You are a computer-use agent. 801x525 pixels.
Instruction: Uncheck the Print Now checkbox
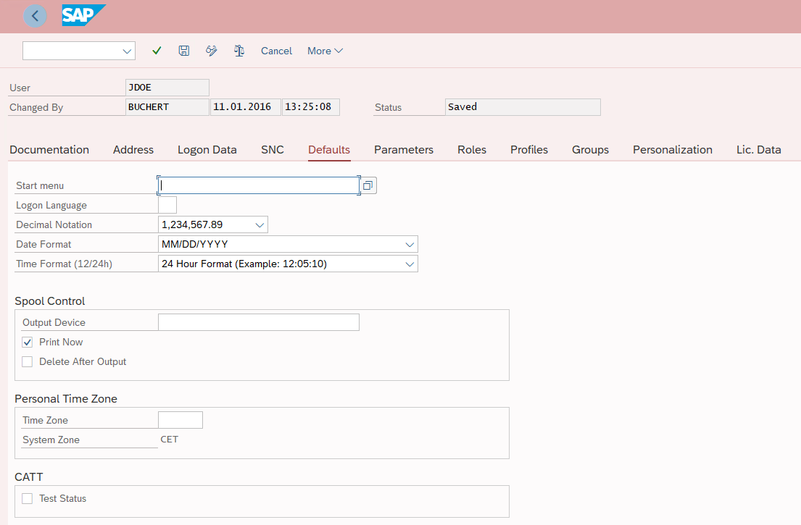[x=28, y=343]
